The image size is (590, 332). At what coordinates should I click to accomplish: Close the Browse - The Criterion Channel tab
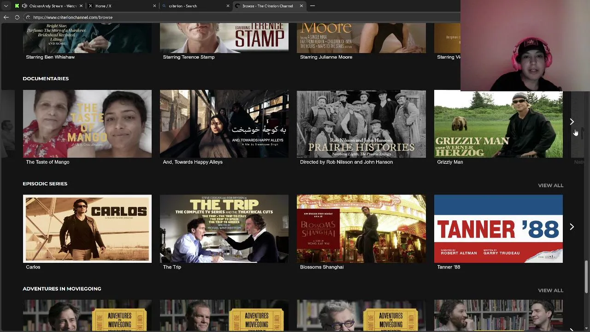pos(301,6)
